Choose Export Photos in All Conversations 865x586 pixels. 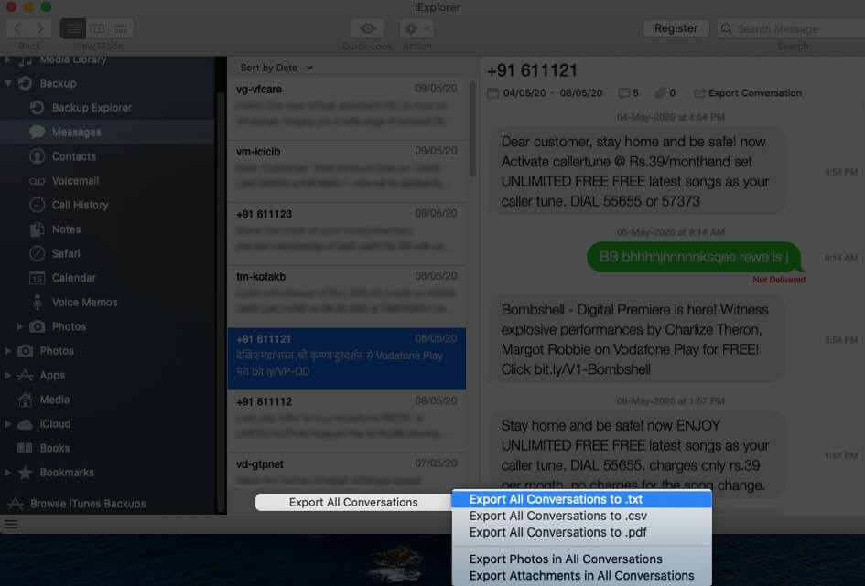tap(581, 559)
